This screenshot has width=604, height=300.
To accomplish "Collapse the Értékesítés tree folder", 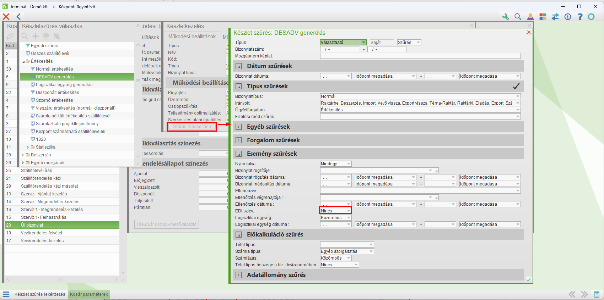I will point(23,61).
